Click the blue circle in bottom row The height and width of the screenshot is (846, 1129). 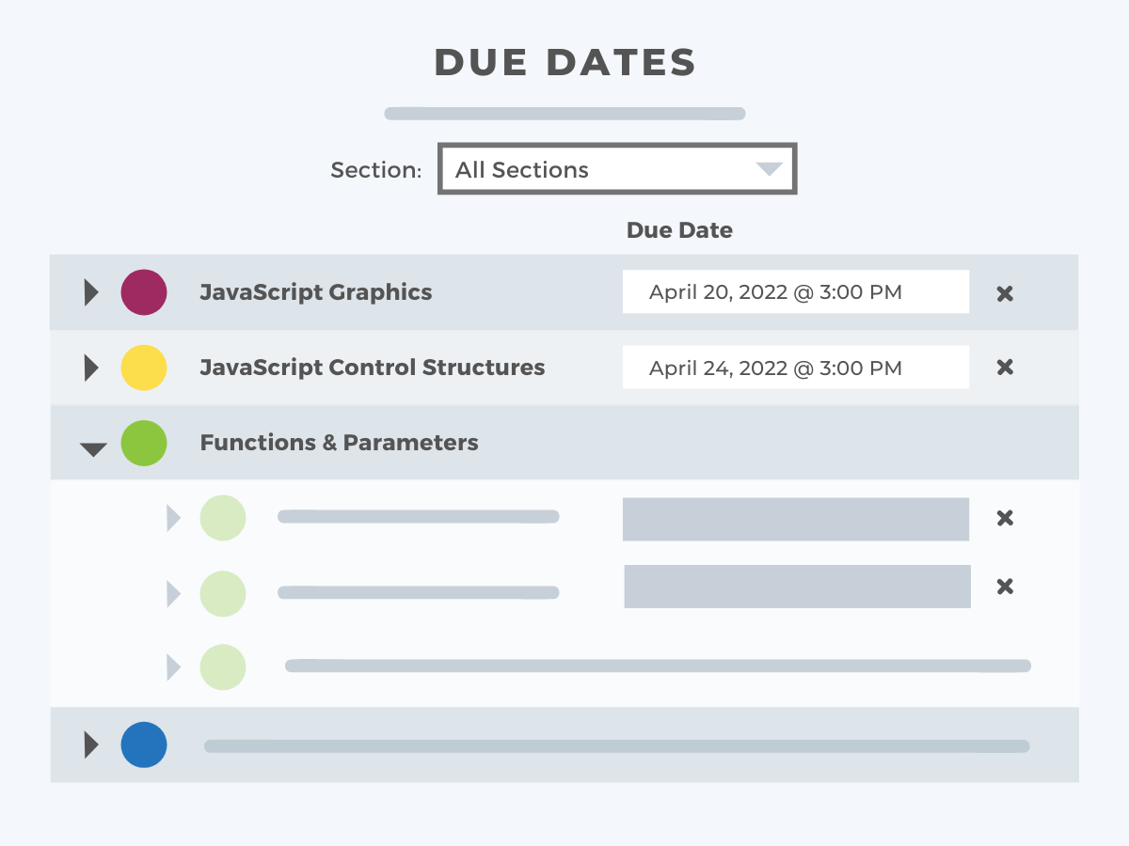[144, 745]
